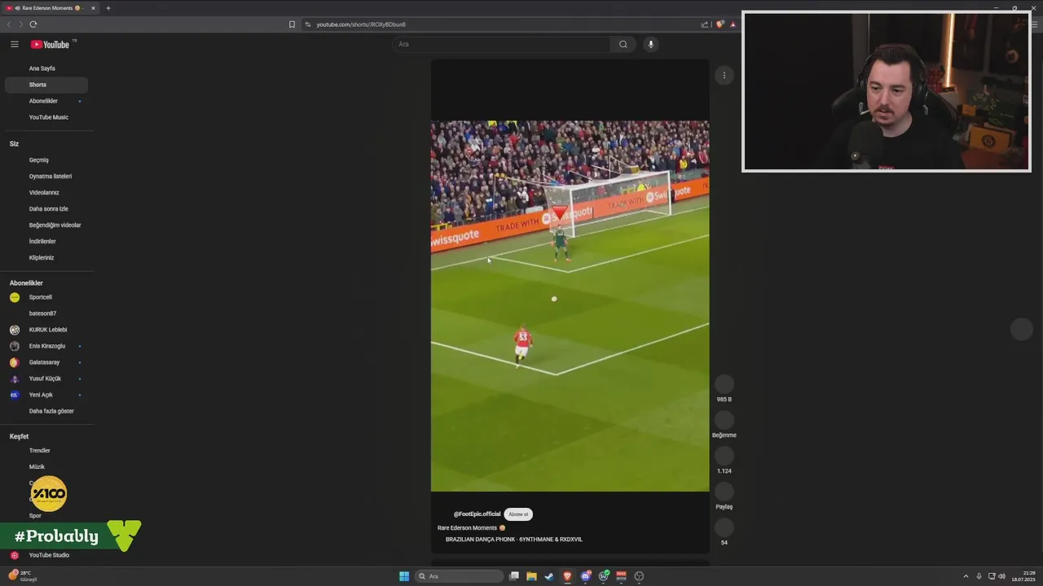Open Videolarınız in sidebar
1043x586 pixels.
coord(44,193)
